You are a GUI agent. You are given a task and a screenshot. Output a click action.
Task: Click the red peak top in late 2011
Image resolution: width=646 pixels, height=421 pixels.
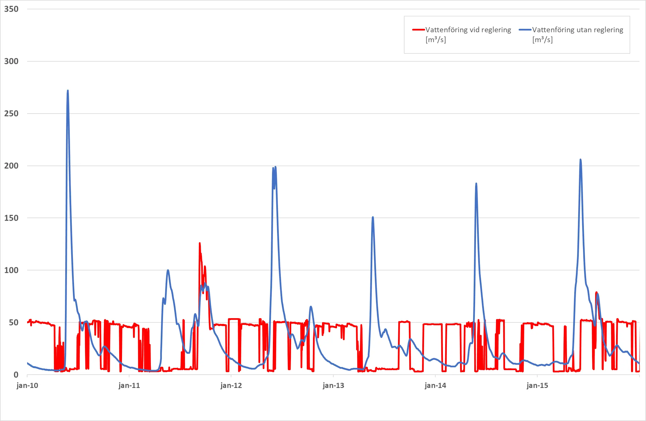(x=200, y=244)
